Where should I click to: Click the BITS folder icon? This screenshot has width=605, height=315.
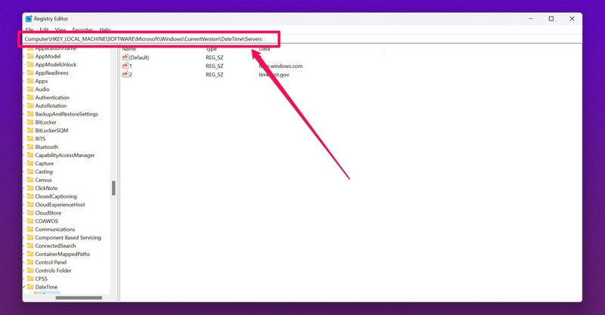30,138
